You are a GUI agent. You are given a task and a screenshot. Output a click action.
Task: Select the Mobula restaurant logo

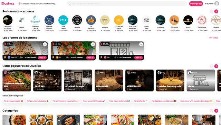click(x=77, y=20)
